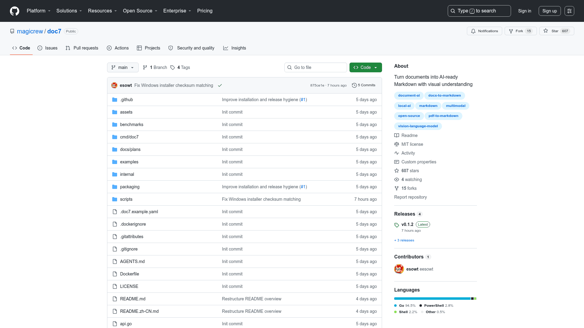Open esowt's avatar under Contributors
The height and width of the screenshot is (328, 584).
(x=399, y=269)
